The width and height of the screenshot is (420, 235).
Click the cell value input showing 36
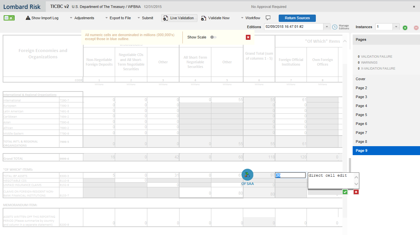pos(290,175)
